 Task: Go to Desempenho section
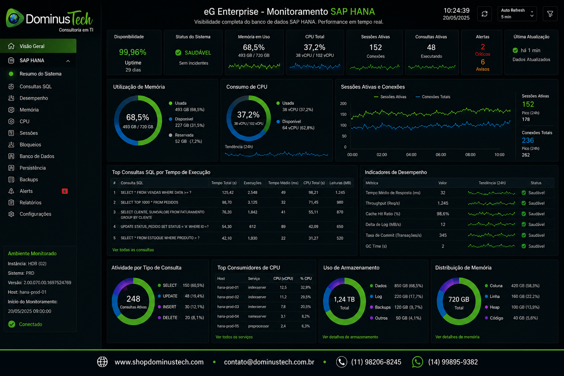[x=34, y=98]
